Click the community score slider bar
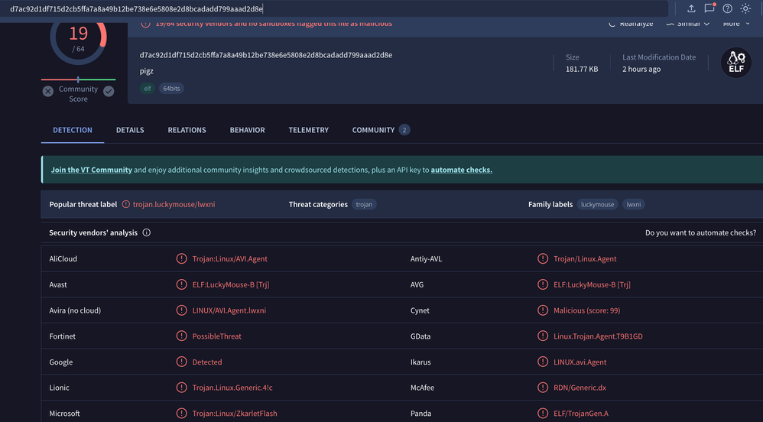The width and height of the screenshot is (763, 422). 78,80
